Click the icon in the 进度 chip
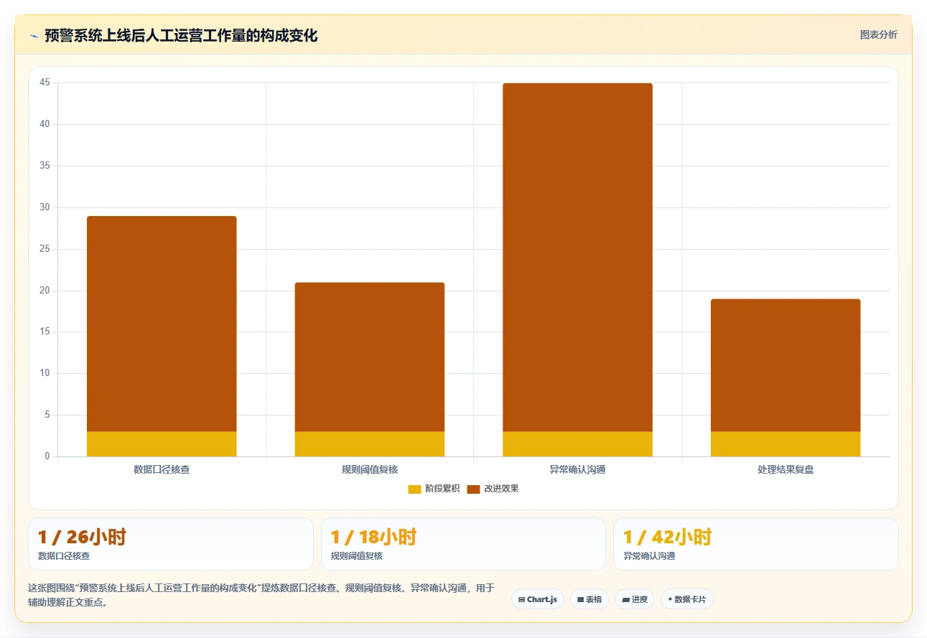Image resolution: width=927 pixels, height=638 pixels. click(x=625, y=599)
